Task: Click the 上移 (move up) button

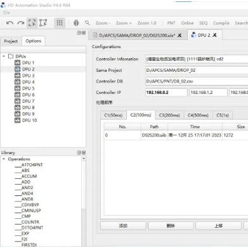Action: tap(218, 226)
